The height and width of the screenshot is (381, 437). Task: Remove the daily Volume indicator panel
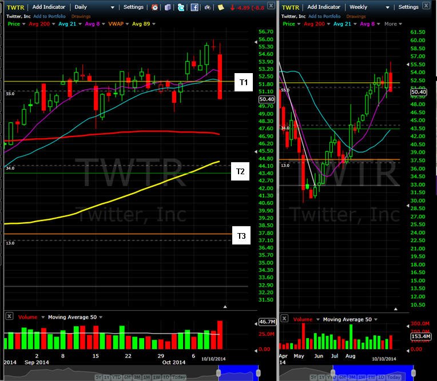(x=9, y=316)
